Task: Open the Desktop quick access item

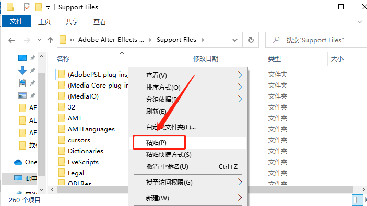Action: pyautogui.click(x=22, y=58)
